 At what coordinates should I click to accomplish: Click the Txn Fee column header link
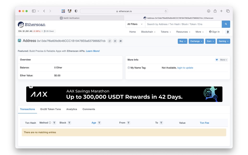pyautogui.click(x=204, y=123)
